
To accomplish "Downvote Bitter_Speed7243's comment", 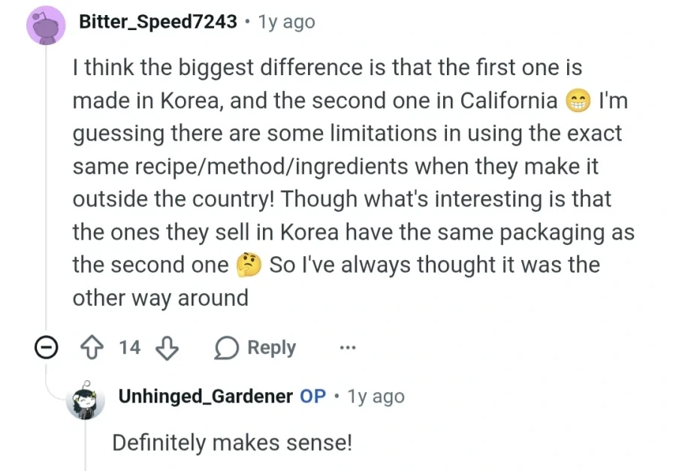I will (x=167, y=348).
